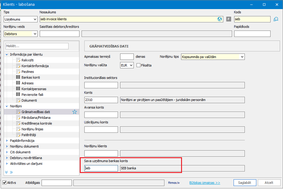The image size is (283, 189).
Task: Expand Debitoru novērtēšana node
Action: 7,158
